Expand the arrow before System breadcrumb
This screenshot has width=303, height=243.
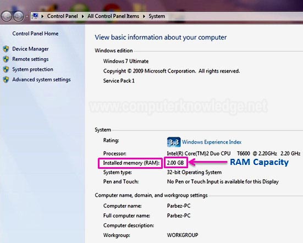click(144, 16)
